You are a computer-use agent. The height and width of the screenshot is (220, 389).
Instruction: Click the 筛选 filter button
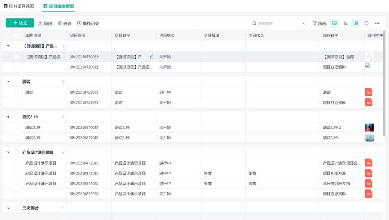pyautogui.click(x=319, y=24)
